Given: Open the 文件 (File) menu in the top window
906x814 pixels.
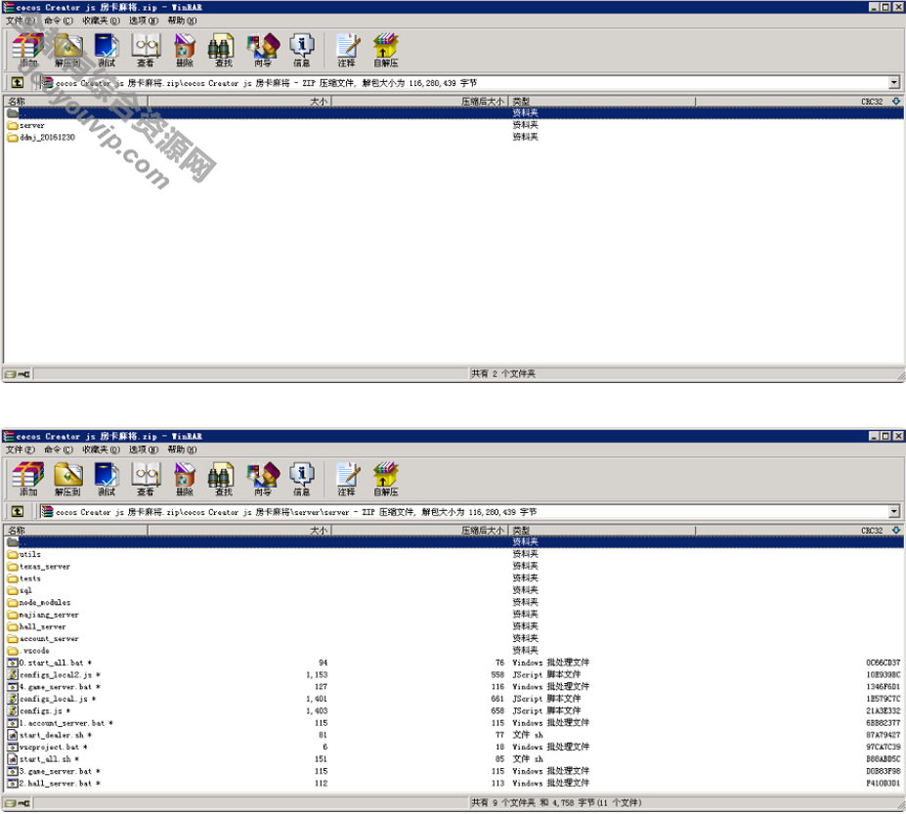Looking at the screenshot, I should 21,21.
